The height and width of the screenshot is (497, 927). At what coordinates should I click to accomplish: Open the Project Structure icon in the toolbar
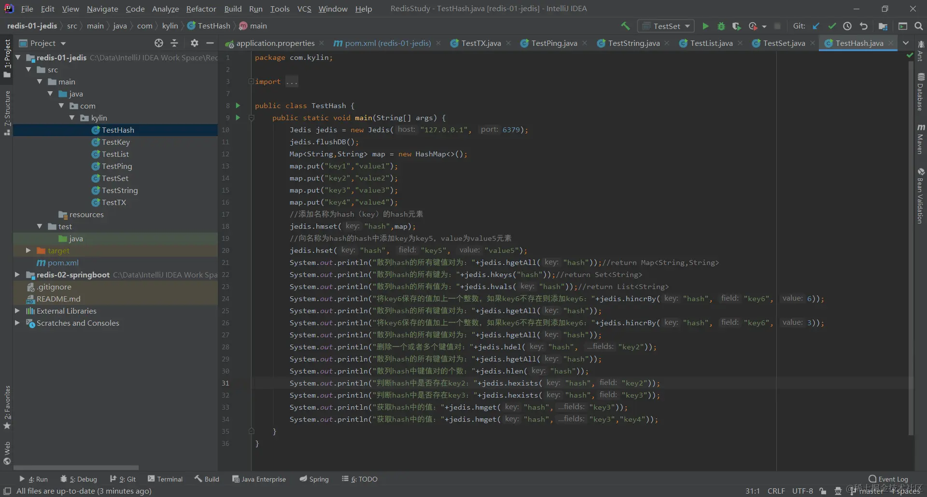pyautogui.click(x=883, y=26)
